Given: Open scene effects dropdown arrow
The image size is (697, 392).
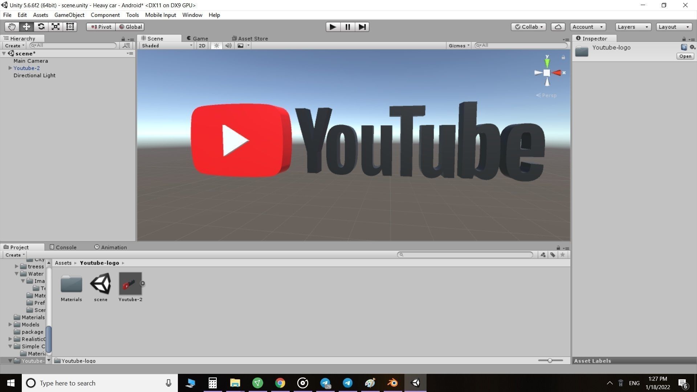Looking at the screenshot, I should point(249,46).
